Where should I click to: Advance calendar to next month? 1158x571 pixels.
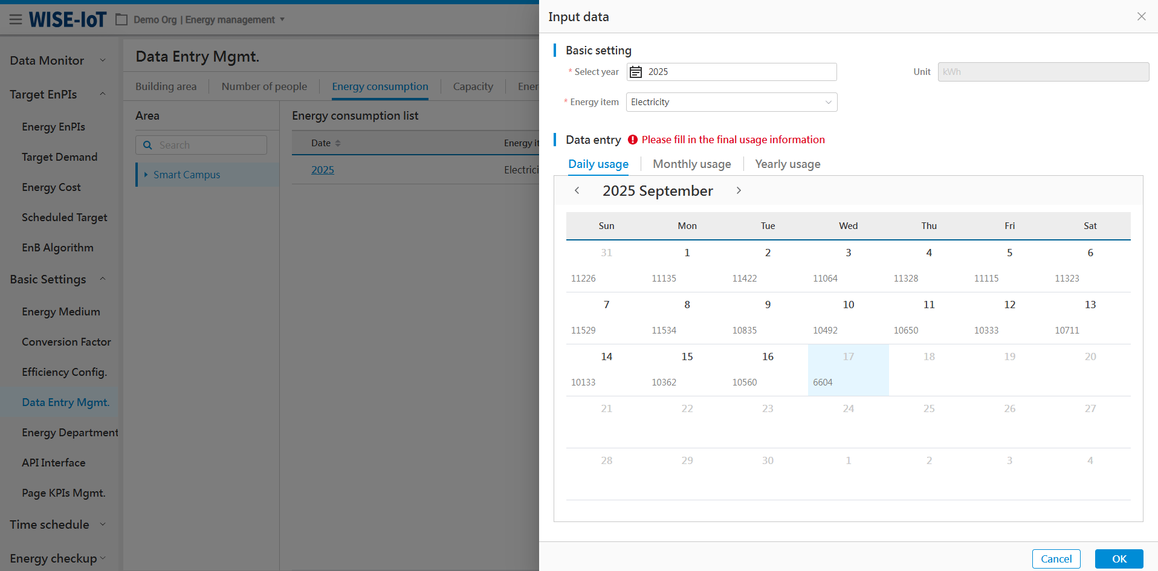pyautogui.click(x=739, y=191)
